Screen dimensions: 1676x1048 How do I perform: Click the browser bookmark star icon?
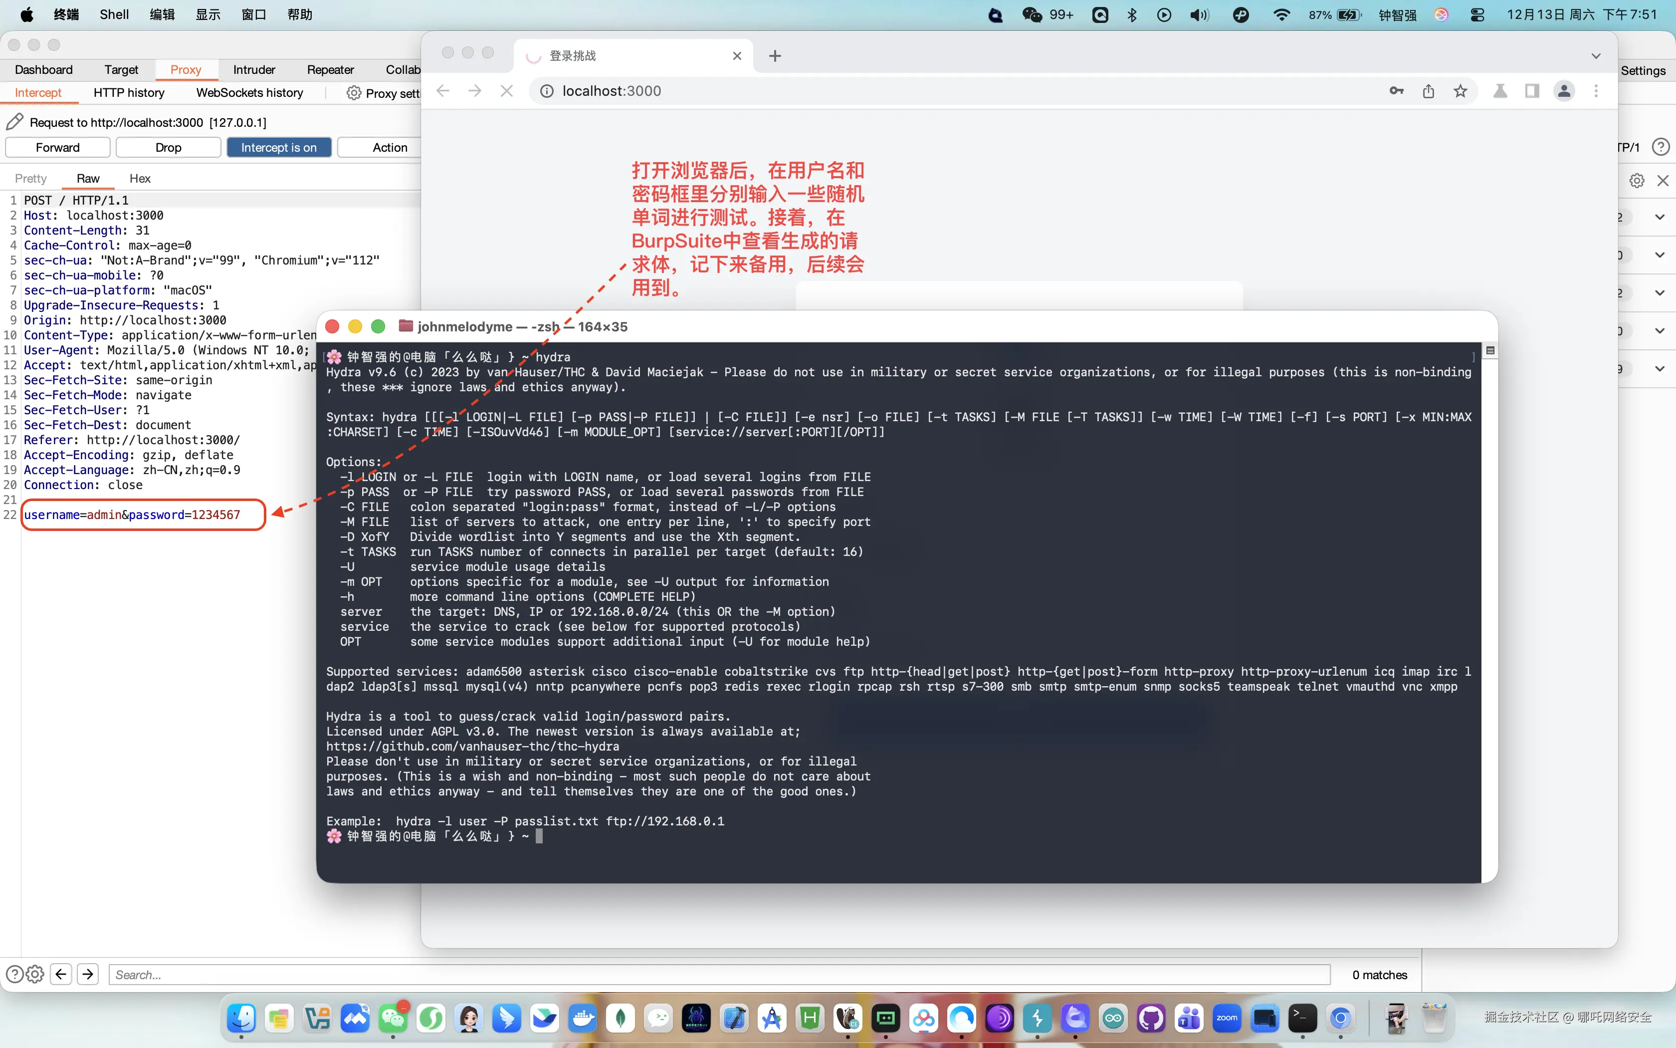click(1460, 91)
